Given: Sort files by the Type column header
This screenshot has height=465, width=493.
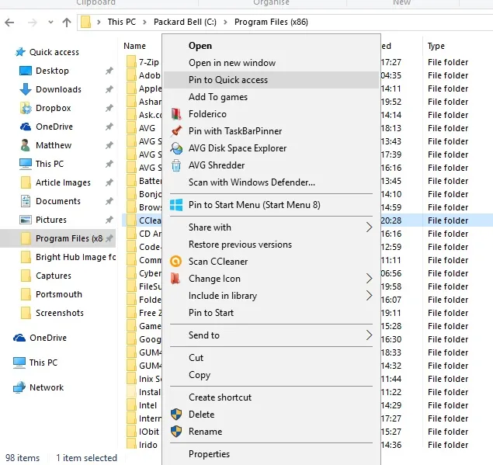Looking at the screenshot, I should [x=436, y=46].
